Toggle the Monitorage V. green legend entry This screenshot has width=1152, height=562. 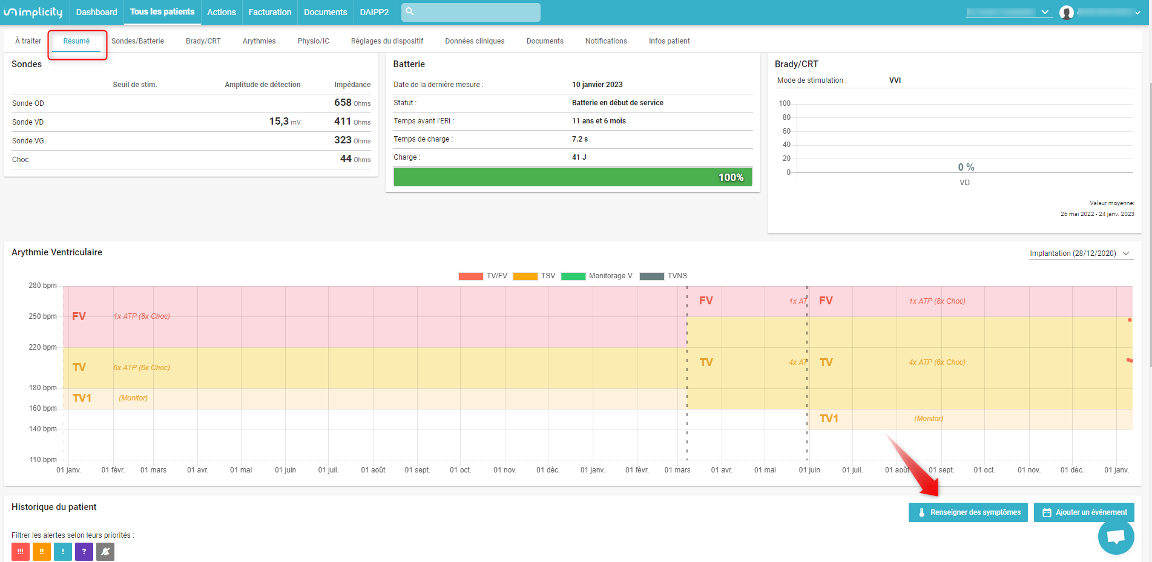tap(597, 276)
